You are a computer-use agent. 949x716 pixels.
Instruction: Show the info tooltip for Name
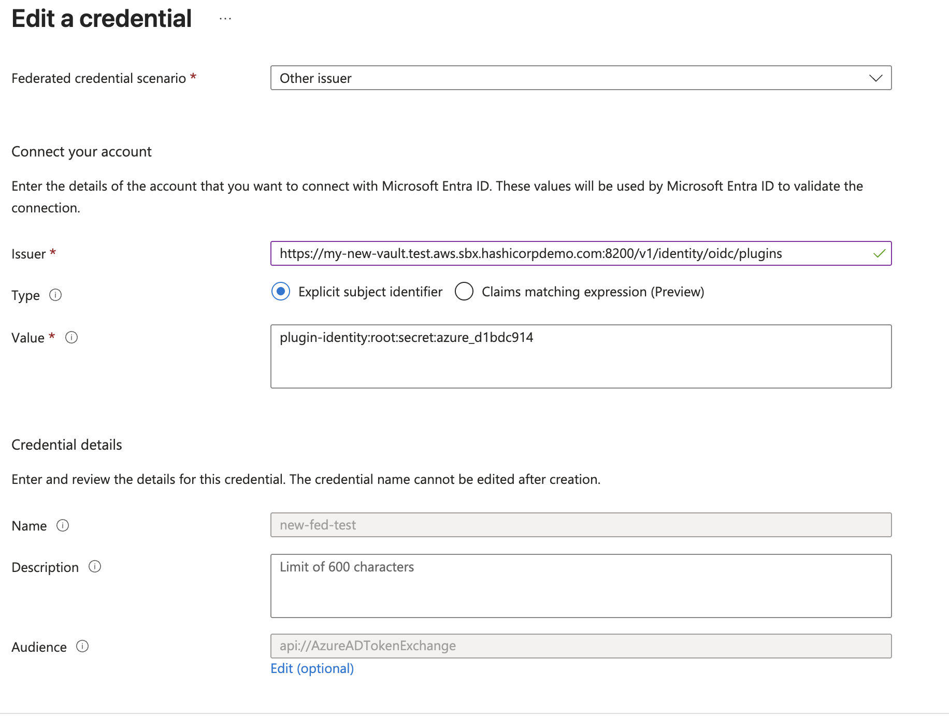click(63, 525)
